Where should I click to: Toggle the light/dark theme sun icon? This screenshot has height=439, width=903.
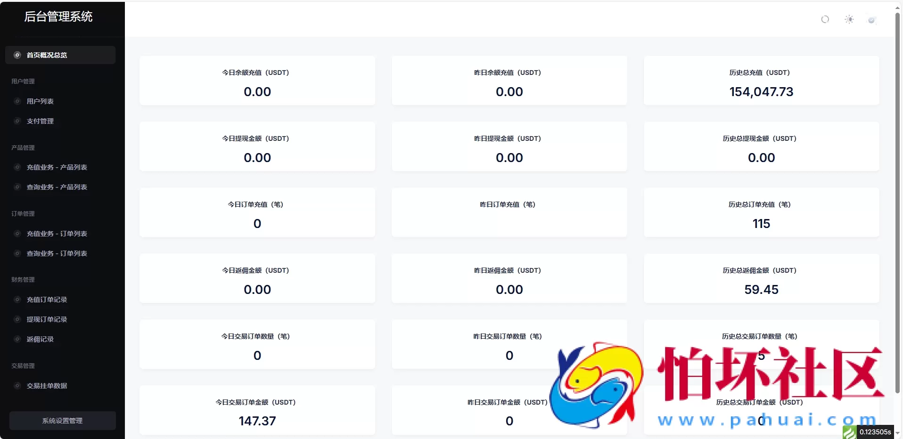(x=849, y=19)
